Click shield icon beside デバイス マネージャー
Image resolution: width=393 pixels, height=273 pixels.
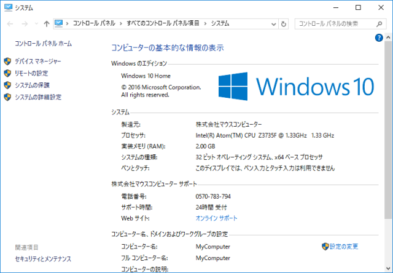click(x=7, y=61)
